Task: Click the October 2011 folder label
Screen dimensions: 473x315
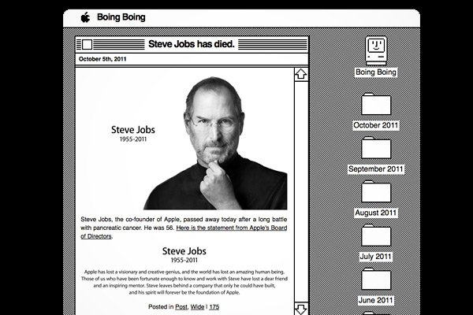Action: point(376,125)
